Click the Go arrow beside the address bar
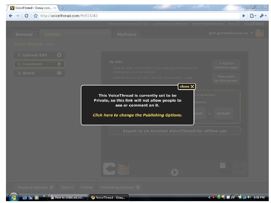 coord(244,16)
